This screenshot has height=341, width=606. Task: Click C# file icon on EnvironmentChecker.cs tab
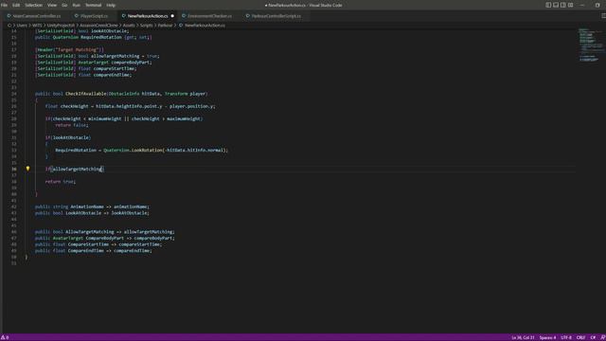pyautogui.click(x=184, y=16)
